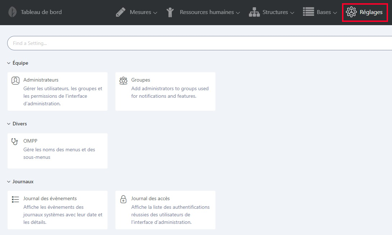
Task: Collapse the Divers section chevron
Action: 9,124
